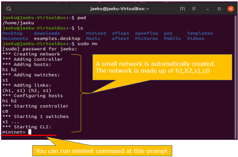Minimize the terminal window
Viewport: 238px width, 157px height.
[208, 9]
